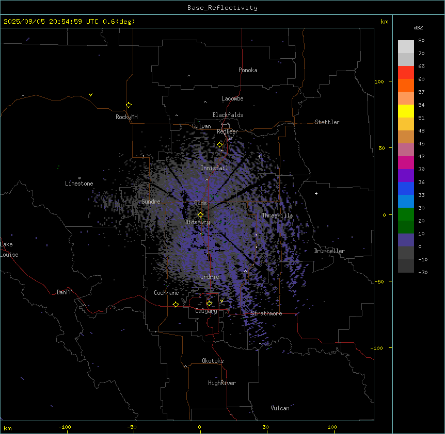Click the yellow diamond marker below RedDeer
The image size is (445, 434).
coord(220,145)
